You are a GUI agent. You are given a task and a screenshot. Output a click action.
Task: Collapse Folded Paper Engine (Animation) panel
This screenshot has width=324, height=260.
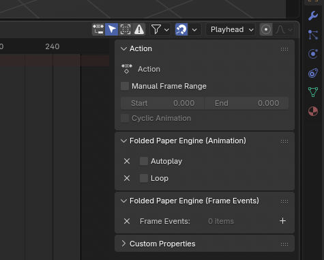(123, 141)
